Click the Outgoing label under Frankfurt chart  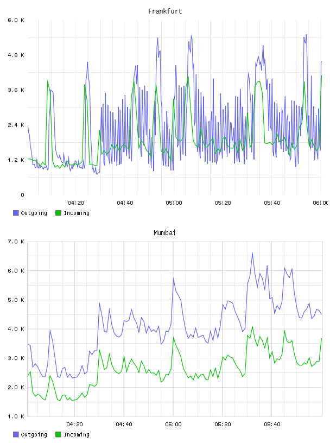click(34, 213)
